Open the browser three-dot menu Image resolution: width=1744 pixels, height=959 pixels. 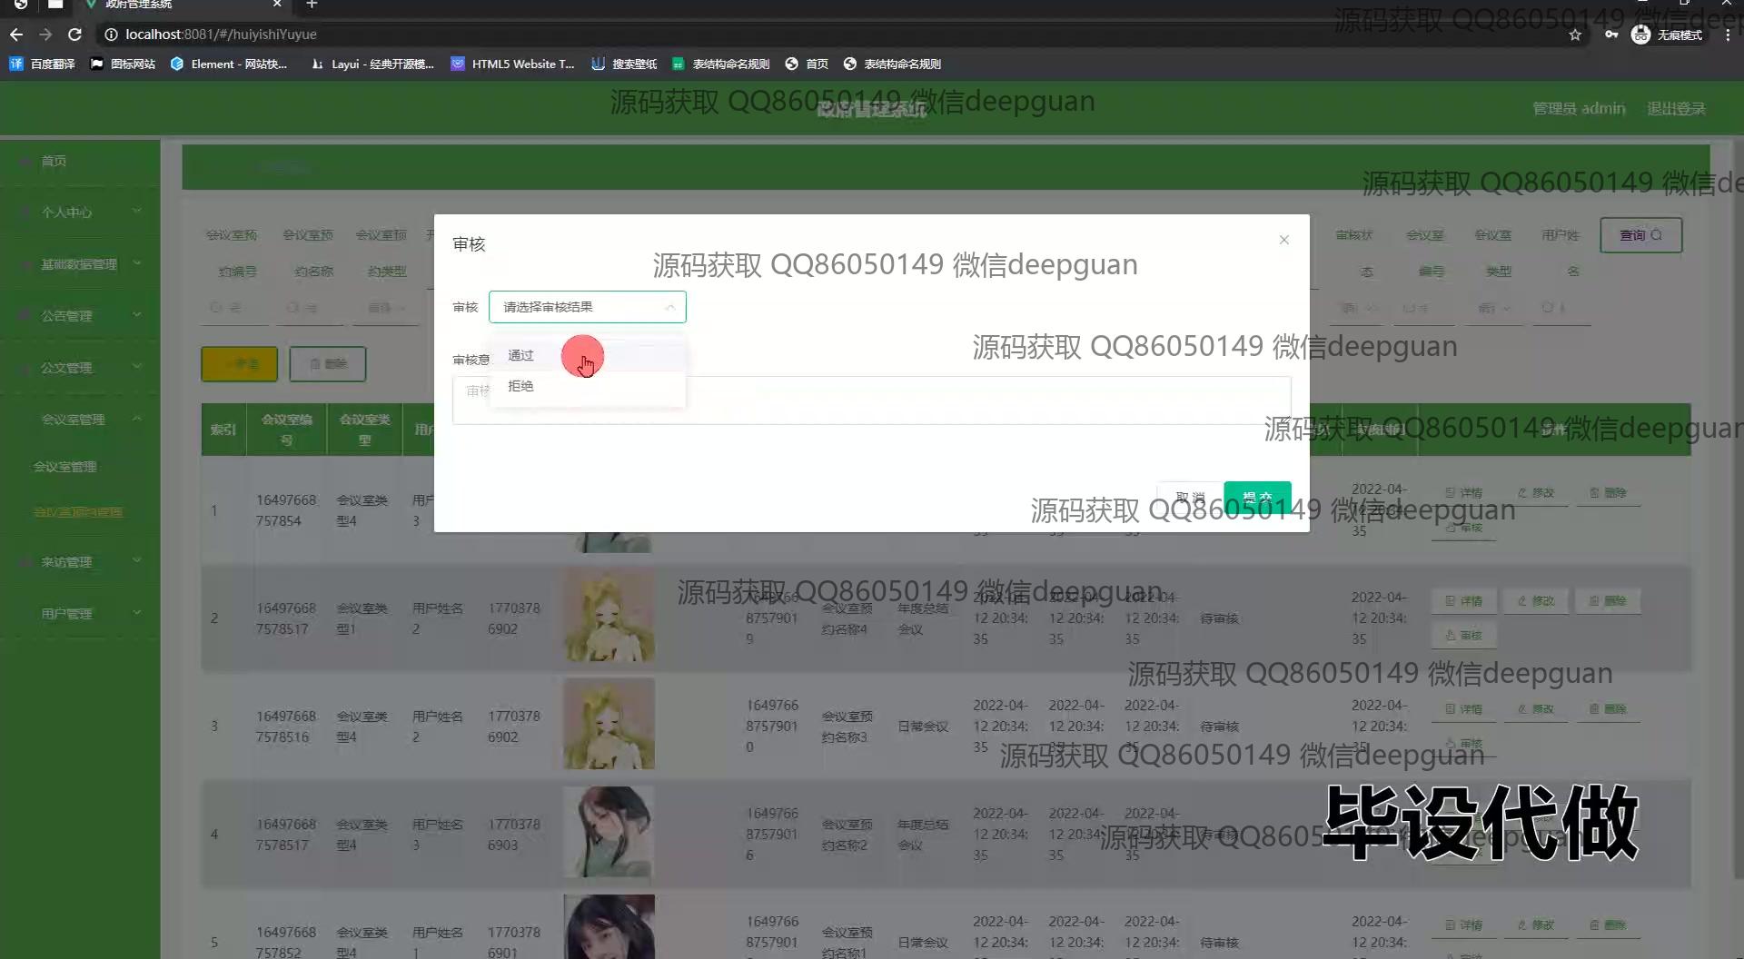[x=1727, y=35]
